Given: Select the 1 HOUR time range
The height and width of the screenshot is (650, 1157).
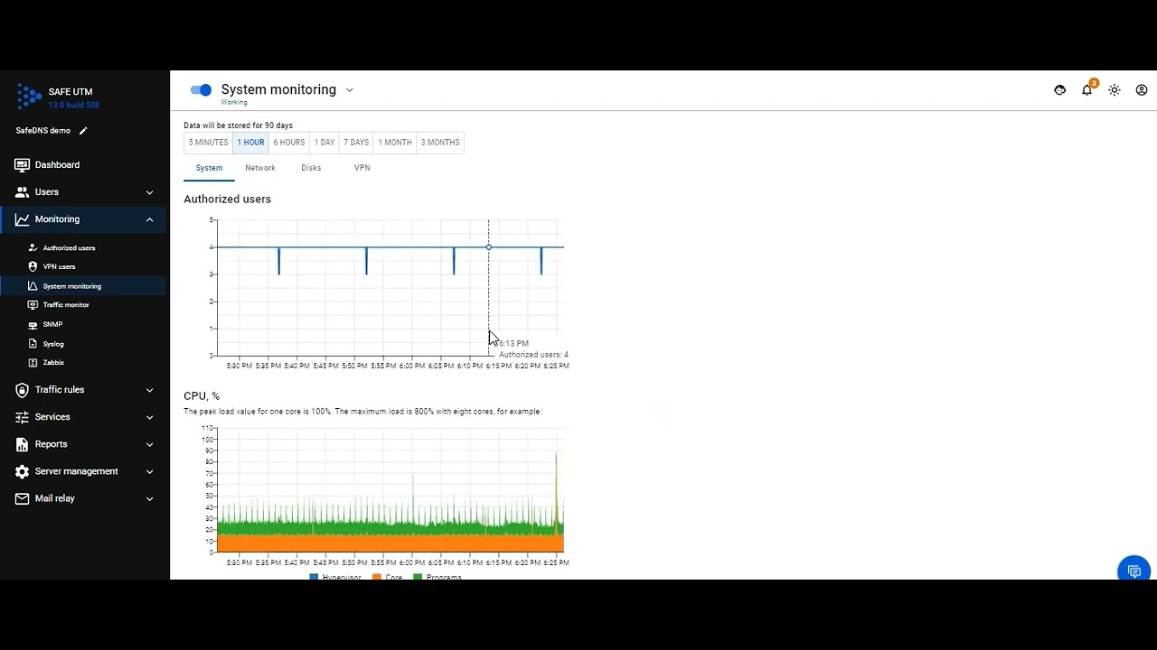Looking at the screenshot, I should click(251, 143).
